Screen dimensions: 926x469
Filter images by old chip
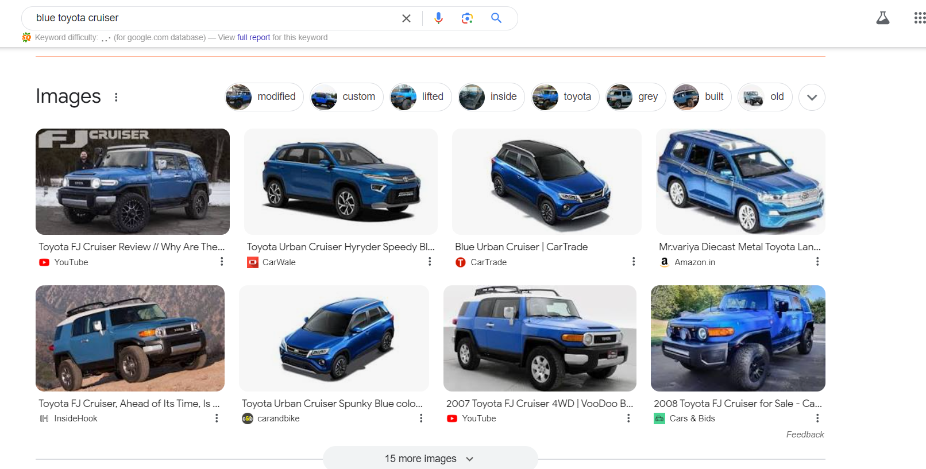click(x=765, y=97)
